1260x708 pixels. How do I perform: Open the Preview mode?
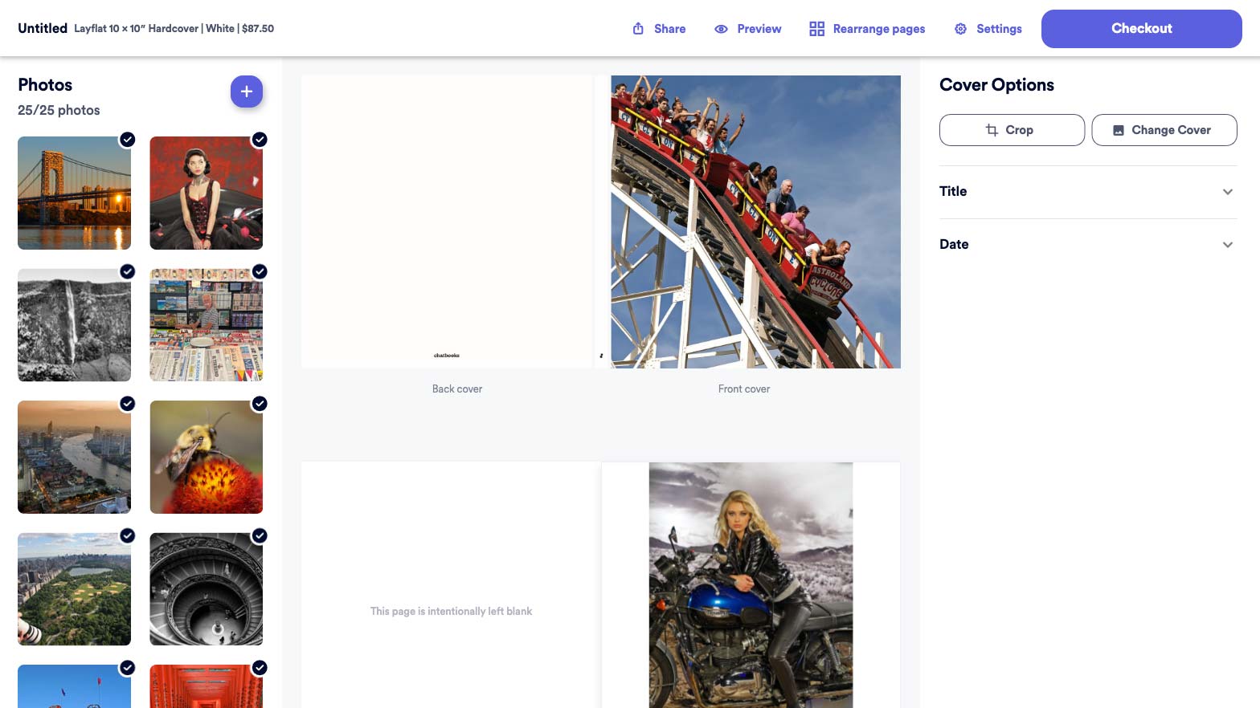click(759, 29)
